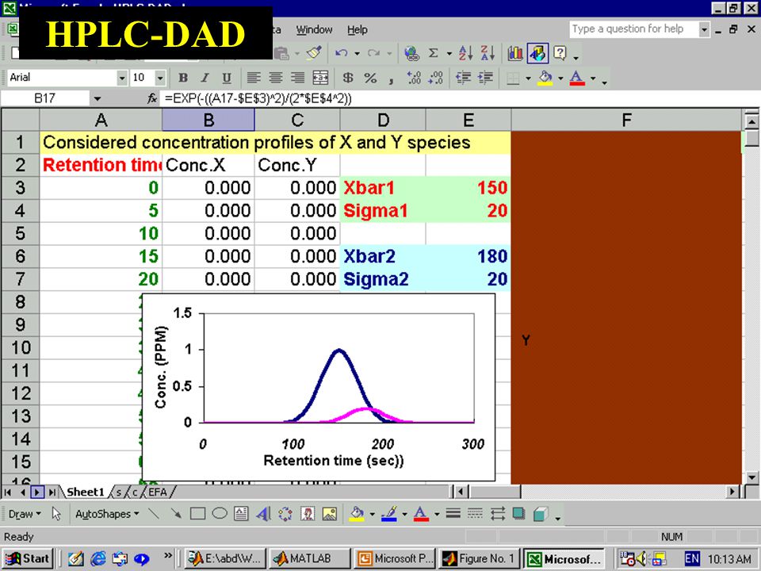
Task: Open the font size dropdown showing 10
Action: pyautogui.click(x=159, y=78)
